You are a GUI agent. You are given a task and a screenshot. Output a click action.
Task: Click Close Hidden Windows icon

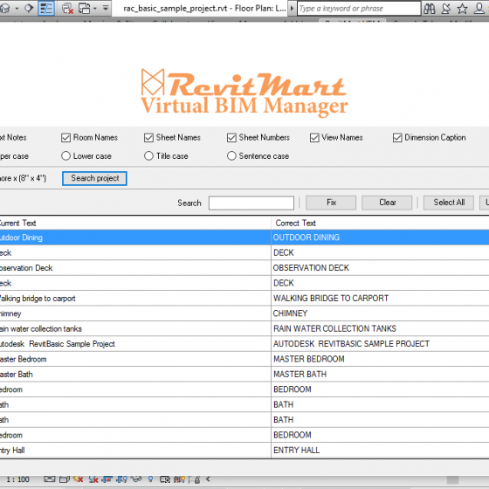click(x=67, y=9)
